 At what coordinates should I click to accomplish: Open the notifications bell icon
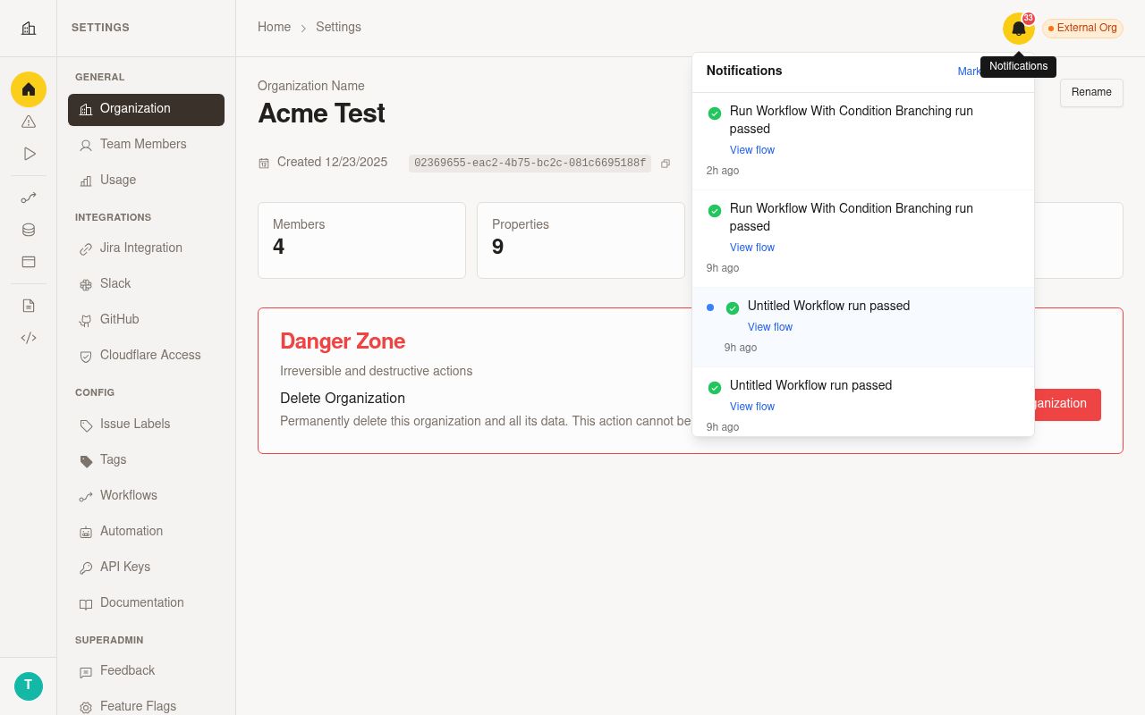click(x=1018, y=29)
